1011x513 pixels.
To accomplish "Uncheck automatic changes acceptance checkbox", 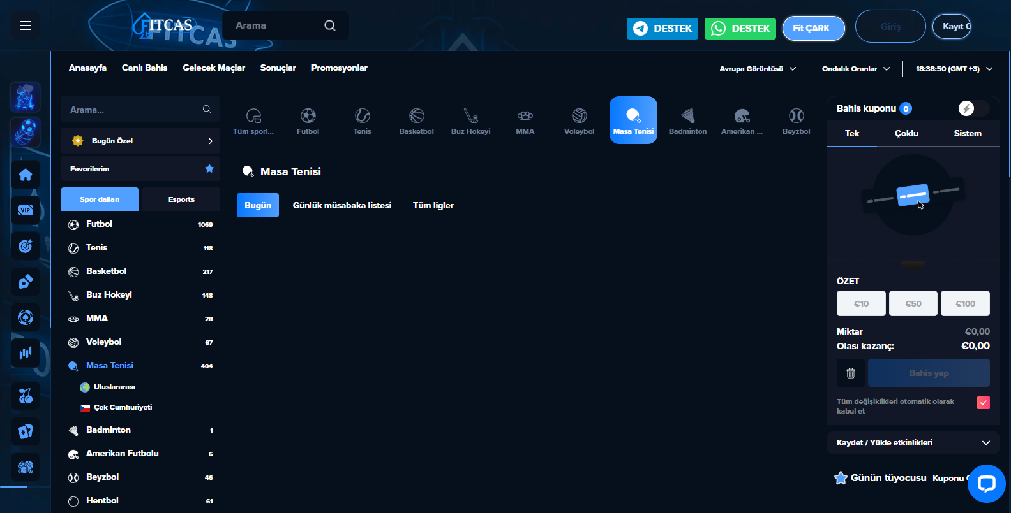I will [983, 403].
